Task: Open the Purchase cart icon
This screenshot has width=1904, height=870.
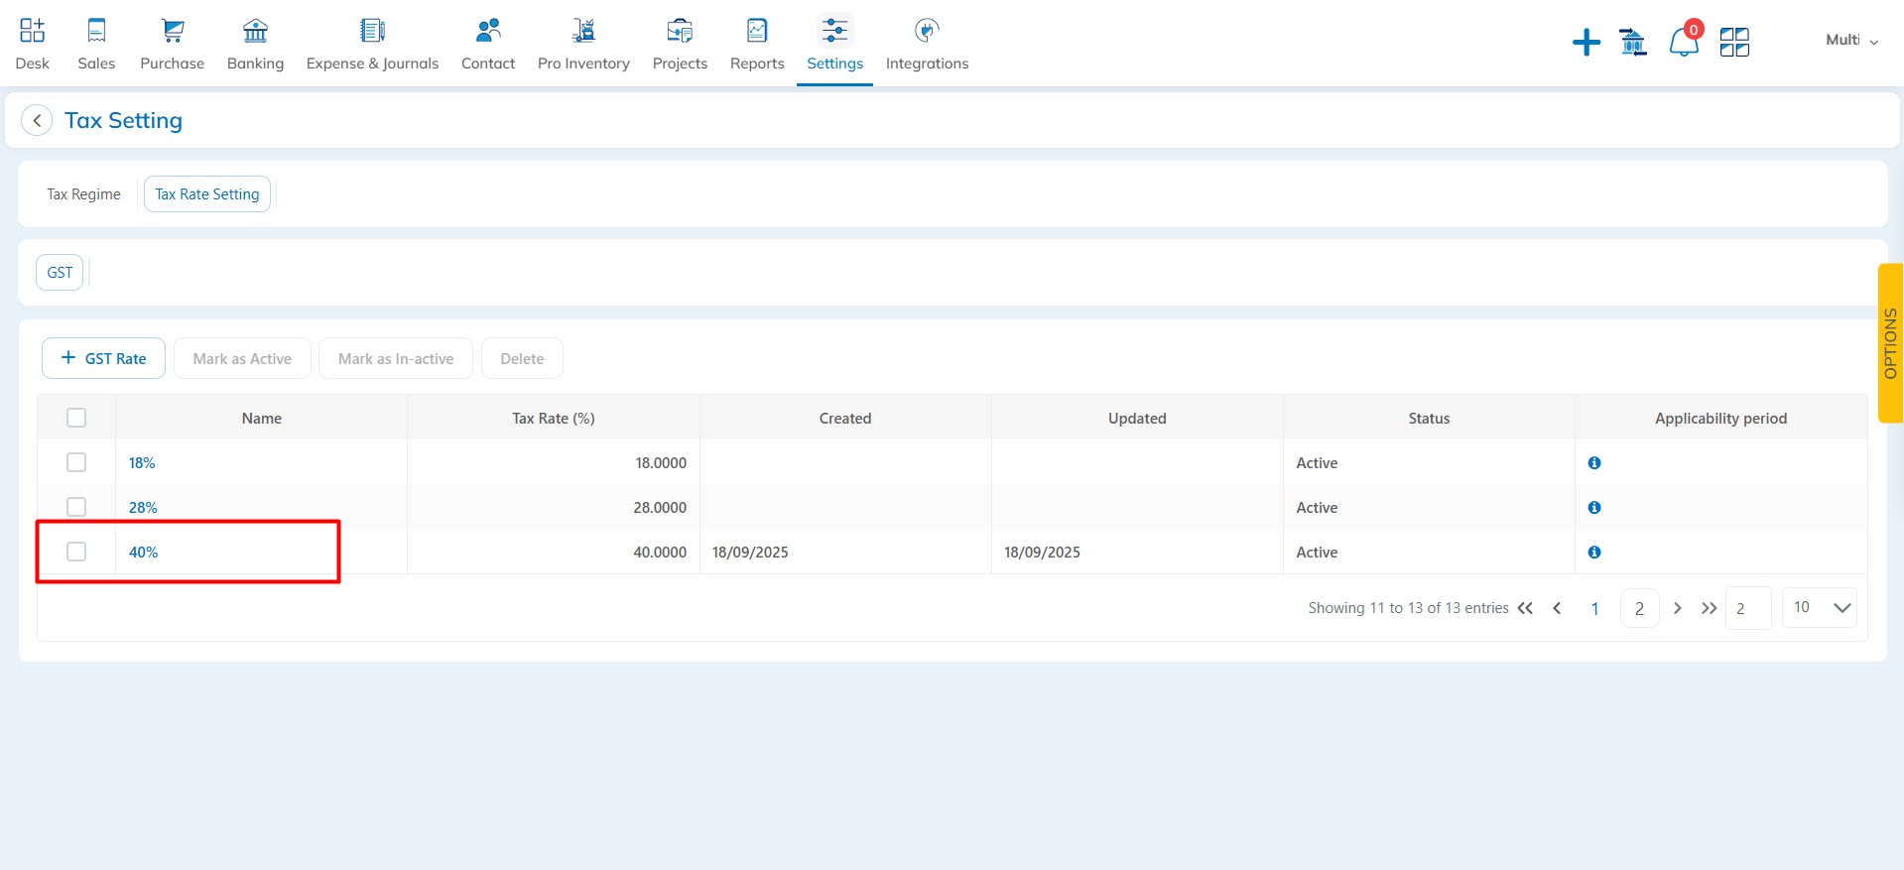Action: [x=172, y=32]
